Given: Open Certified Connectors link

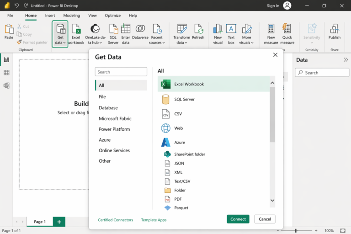Looking at the screenshot, I should 115,220.
